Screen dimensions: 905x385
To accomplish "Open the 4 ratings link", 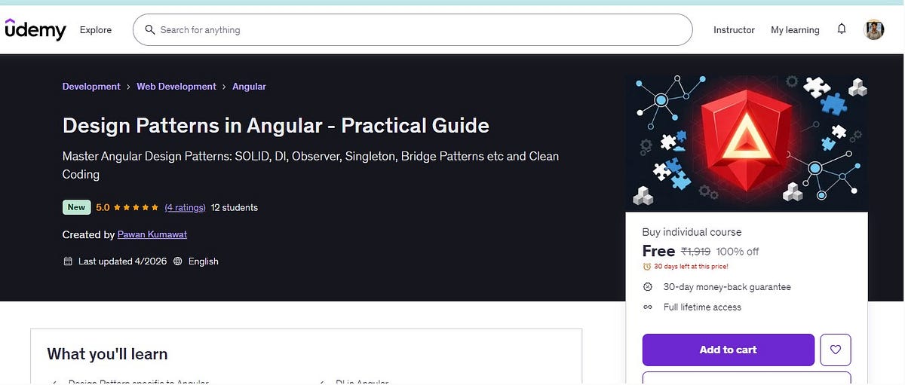I will 185,207.
